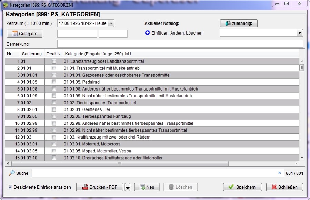Check the Deaktiv box for 01.02. Tierbespanntes Transportmittel

54,103
